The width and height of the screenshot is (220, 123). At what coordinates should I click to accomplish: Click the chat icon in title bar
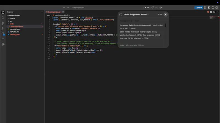153,8
